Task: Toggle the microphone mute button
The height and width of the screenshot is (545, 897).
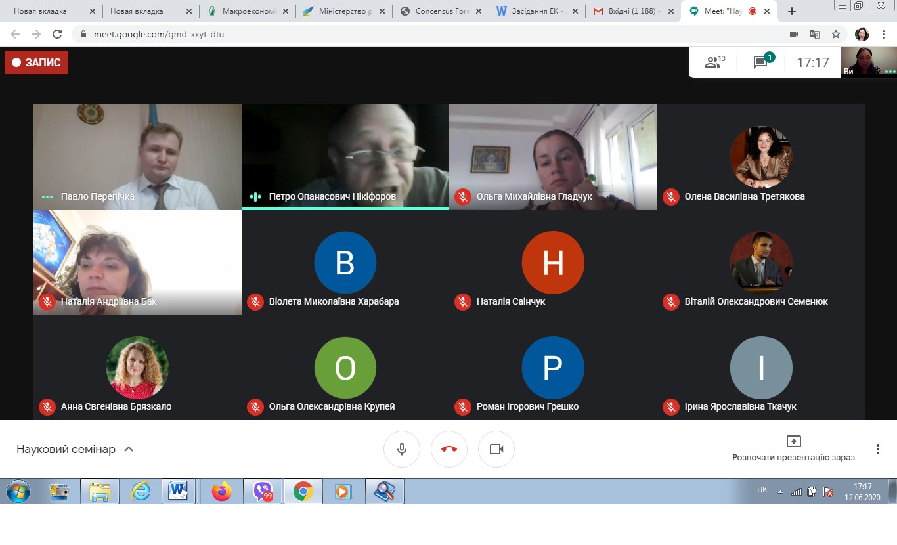Action: point(402,449)
